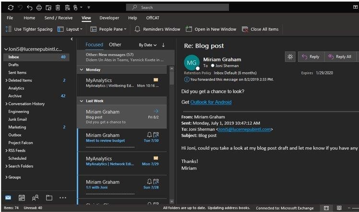The height and width of the screenshot is (212, 359).
Task: Toggle the sort order arrow beside By Date
Action: (x=163, y=45)
